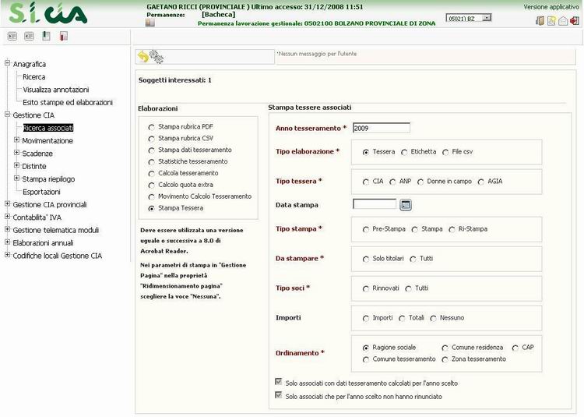Click the yellow back arrow icon
The height and width of the screenshot is (417, 584).
coord(143,57)
